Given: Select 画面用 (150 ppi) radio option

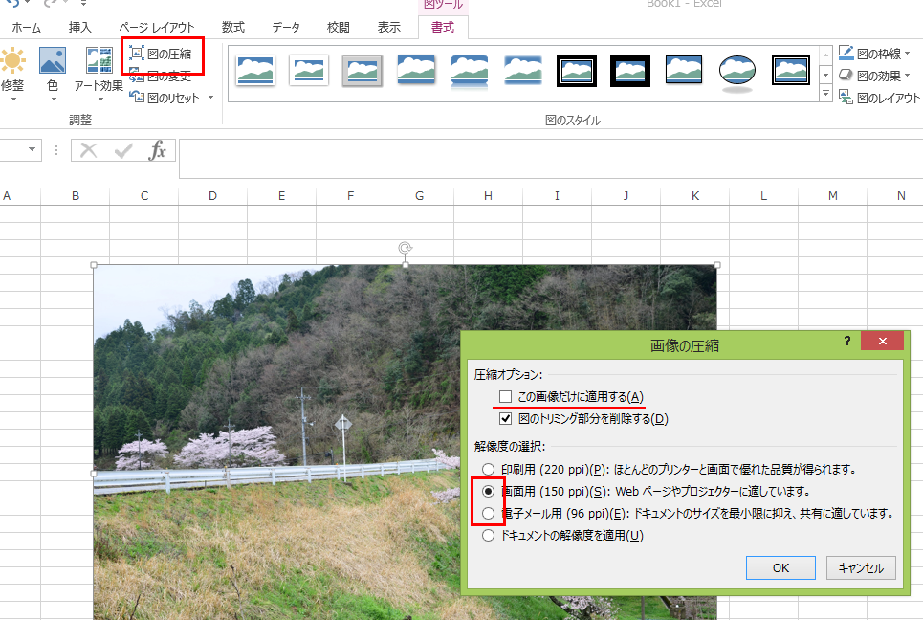Looking at the screenshot, I should [x=488, y=491].
